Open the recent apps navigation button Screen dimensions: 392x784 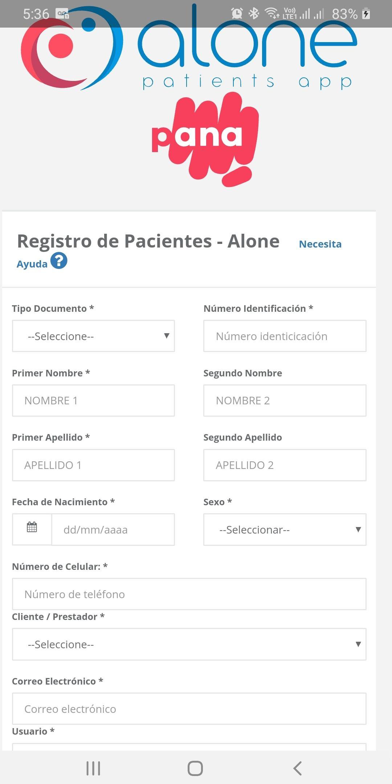93,768
